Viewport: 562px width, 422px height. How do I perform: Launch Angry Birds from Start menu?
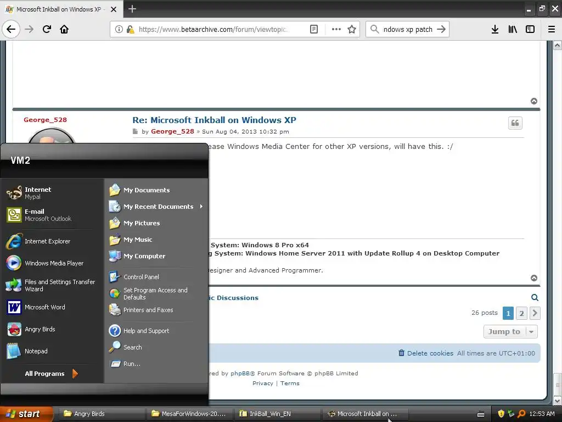click(52, 329)
